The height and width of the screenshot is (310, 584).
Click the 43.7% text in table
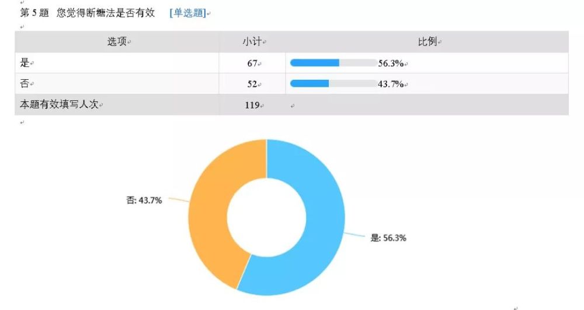[x=391, y=84]
